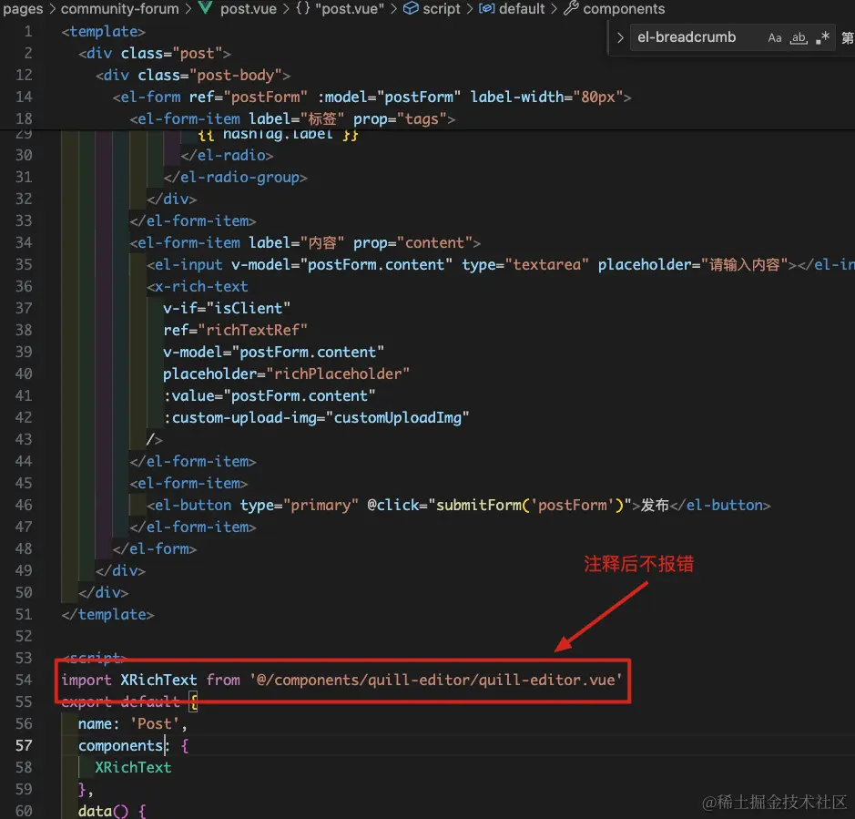The width and height of the screenshot is (855, 819).
Task: Click v-model="postForm.content" on line 39
Action: pos(274,352)
